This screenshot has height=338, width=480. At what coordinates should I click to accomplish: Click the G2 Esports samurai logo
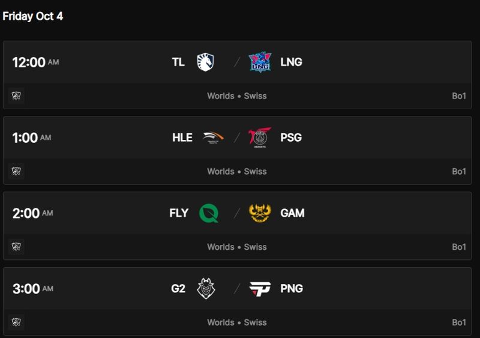(205, 289)
